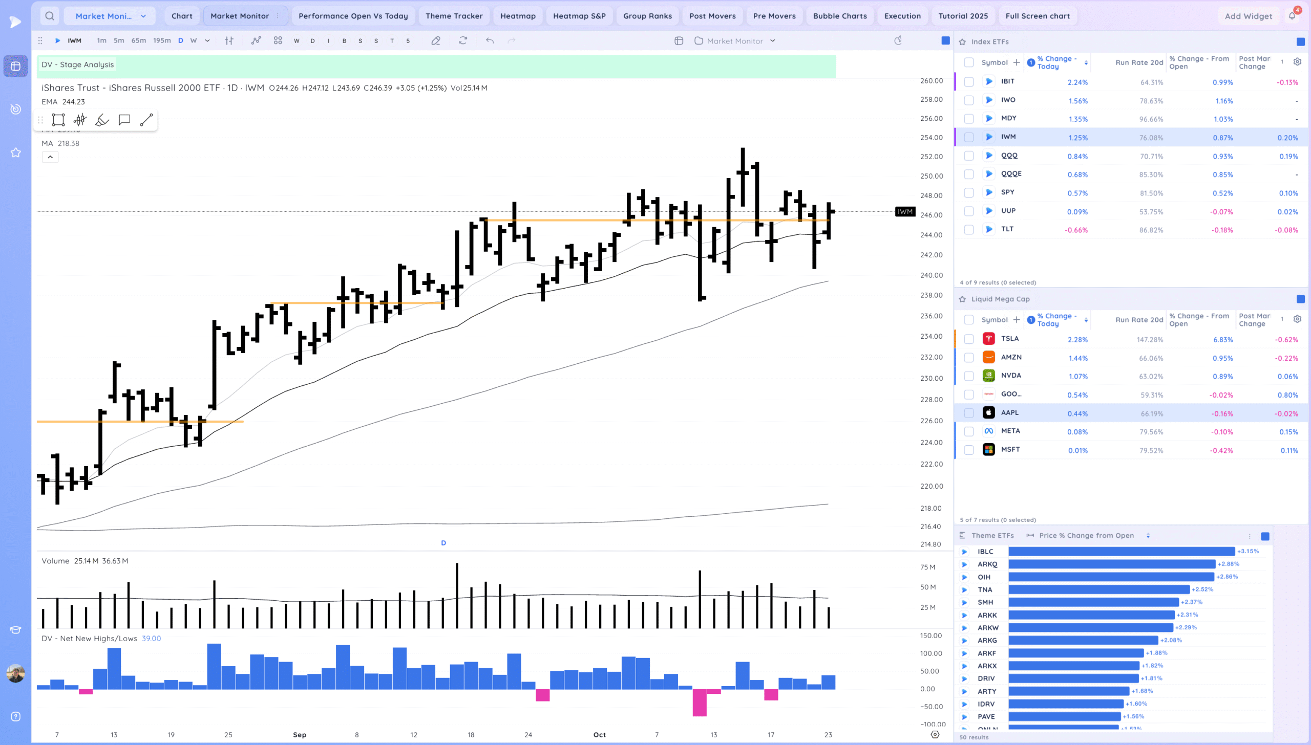The width and height of the screenshot is (1311, 745).
Task: Check the IBIT row checkbox
Action: click(969, 82)
